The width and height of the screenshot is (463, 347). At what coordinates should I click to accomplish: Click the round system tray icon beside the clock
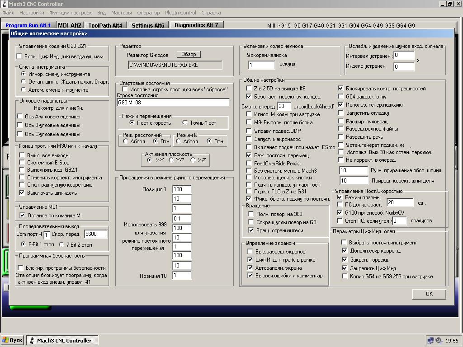tap(439, 341)
